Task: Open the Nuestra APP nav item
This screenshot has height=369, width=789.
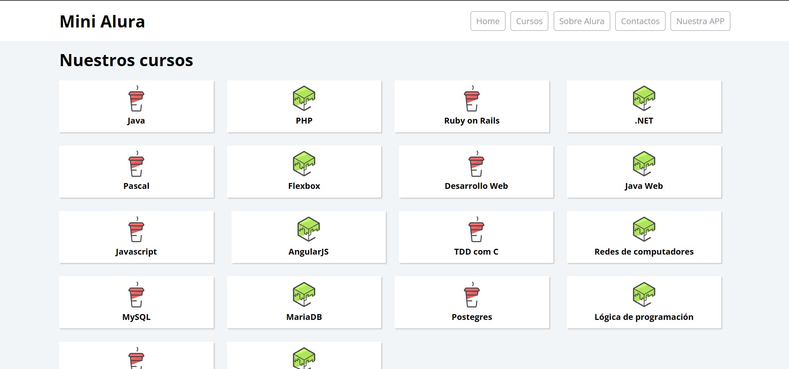Action: pos(700,21)
